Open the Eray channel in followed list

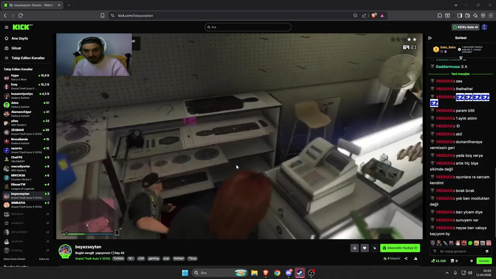[x=26, y=86]
